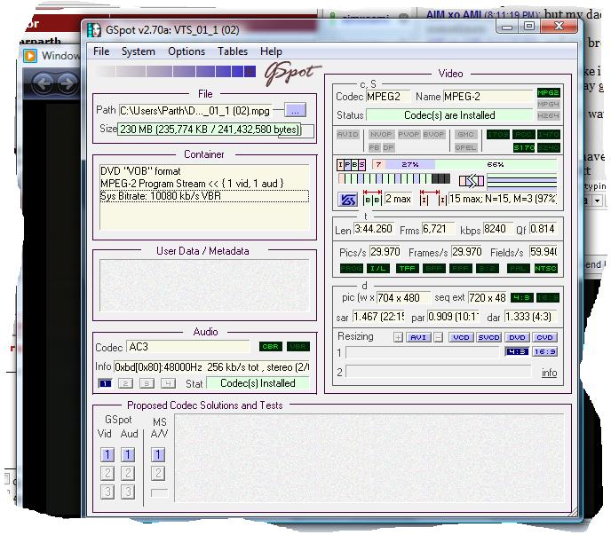611x535 pixels.
Task: Click the IPBS frame type legend
Action: 351,165
